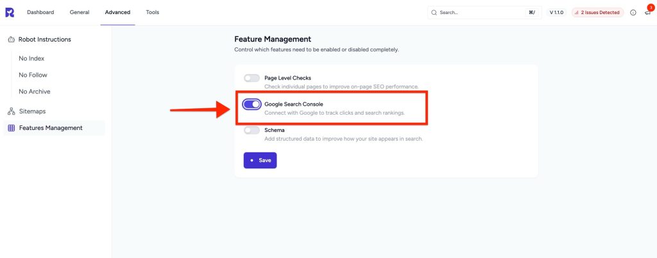Click the Sitemaps hierarchy icon

click(12, 111)
